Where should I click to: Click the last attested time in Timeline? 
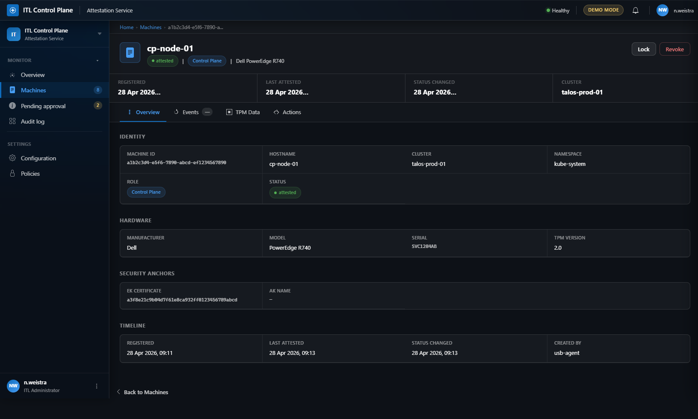(292, 353)
